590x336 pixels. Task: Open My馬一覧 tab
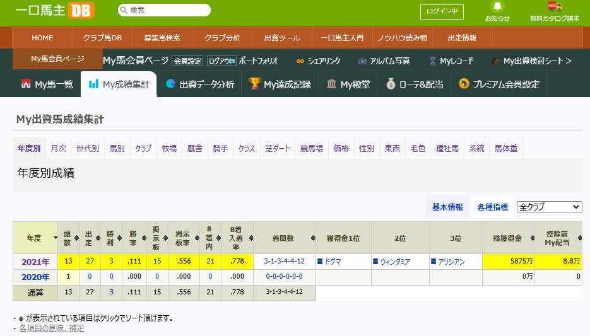pos(47,84)
